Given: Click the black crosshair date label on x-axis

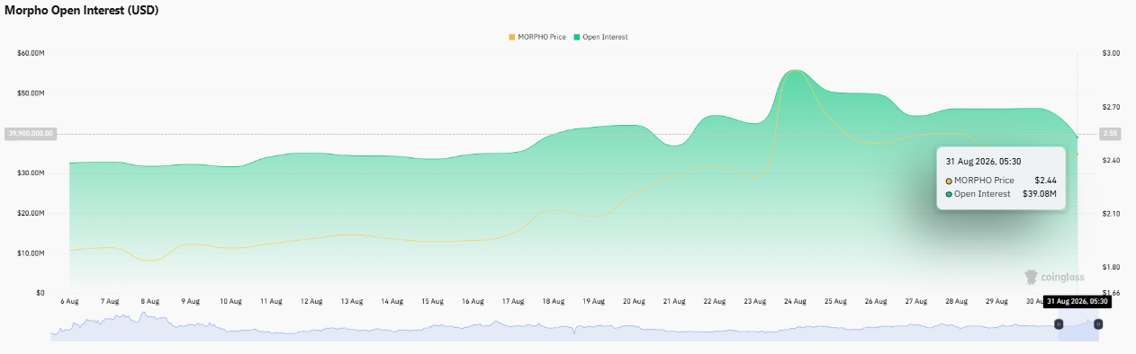Looking at the screenshot, I should click(x=1077, y=301).
